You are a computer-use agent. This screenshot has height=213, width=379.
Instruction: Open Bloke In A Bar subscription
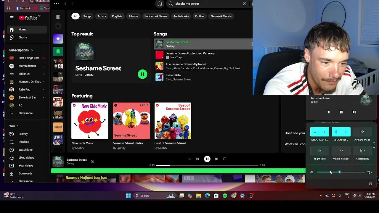27,97
